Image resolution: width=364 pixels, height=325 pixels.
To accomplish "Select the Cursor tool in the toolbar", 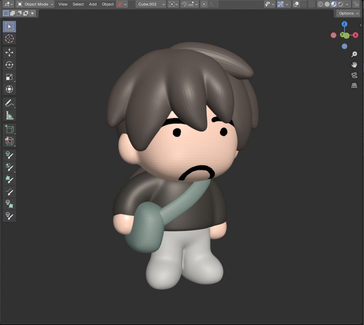I will (x=9, y=39).
